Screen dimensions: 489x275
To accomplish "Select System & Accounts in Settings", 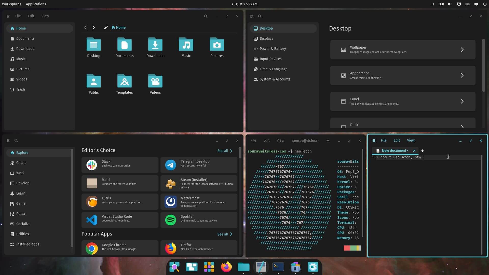I will [x=275, y=79].
